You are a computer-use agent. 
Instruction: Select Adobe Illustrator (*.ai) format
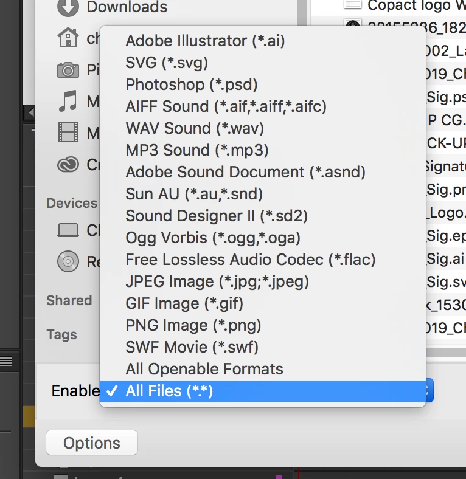click(x=263, y=41)
